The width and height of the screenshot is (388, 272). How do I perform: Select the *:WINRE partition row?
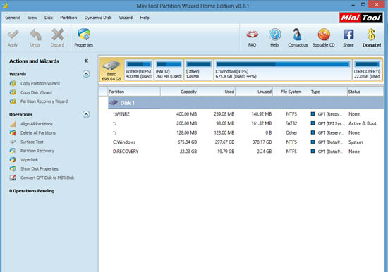245,114
